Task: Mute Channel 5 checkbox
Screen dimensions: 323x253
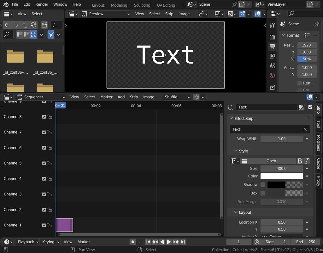Action: pyautogui.click(x=44, y=163)
